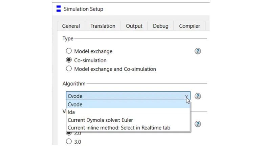
Task: Click the Dymola icon in title bar
Action: pos(59,9)
